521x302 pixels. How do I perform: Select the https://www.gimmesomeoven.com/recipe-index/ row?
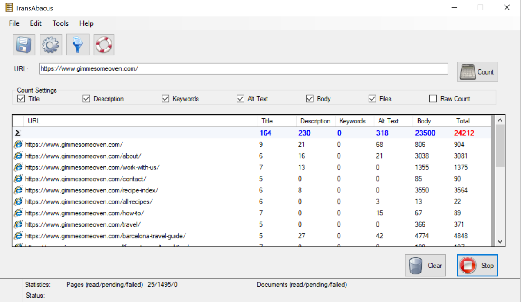pyautogui.click(x=252, y=190)
